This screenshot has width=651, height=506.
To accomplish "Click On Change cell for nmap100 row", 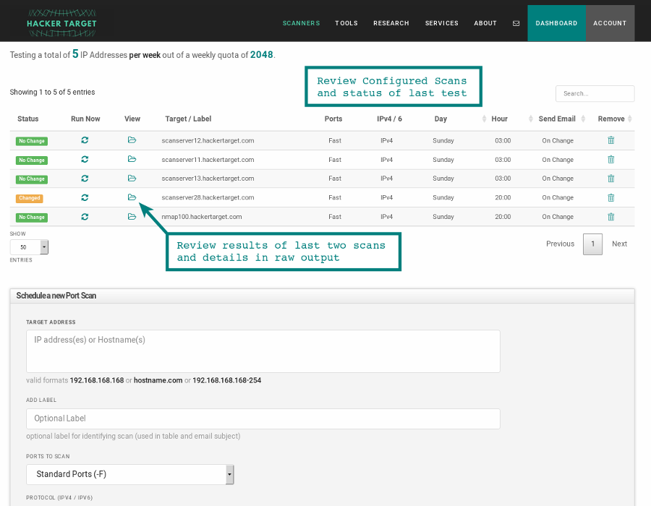I will [x=558, y=217].
